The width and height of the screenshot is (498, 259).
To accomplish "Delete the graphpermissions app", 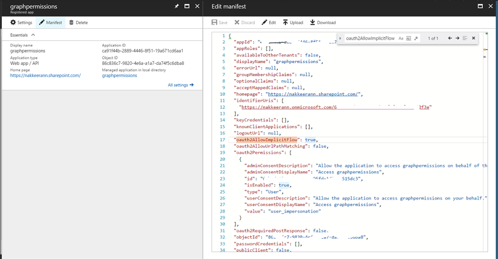I will pos(78,22).
